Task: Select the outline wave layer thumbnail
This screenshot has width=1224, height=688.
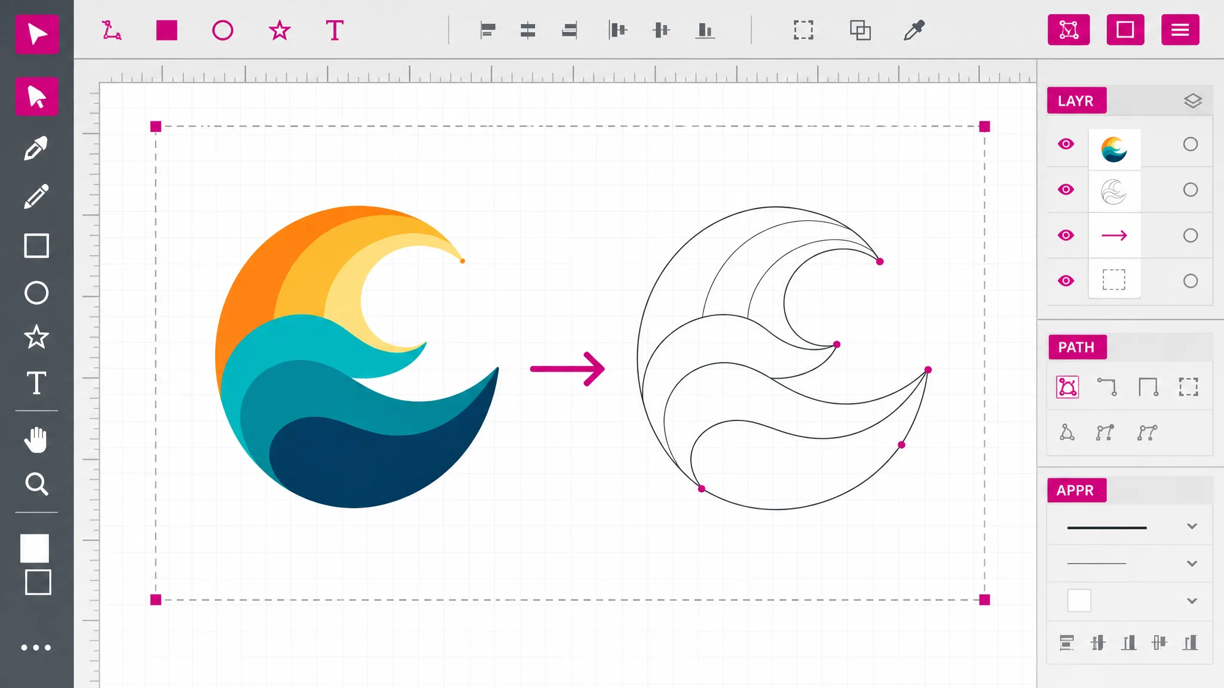Action: pos(1114,192)
